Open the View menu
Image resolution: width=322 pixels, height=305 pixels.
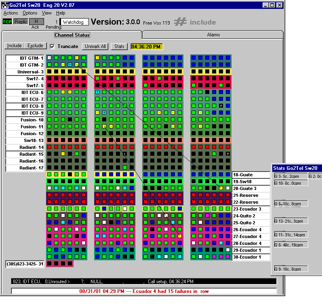(x=46, y=13)
